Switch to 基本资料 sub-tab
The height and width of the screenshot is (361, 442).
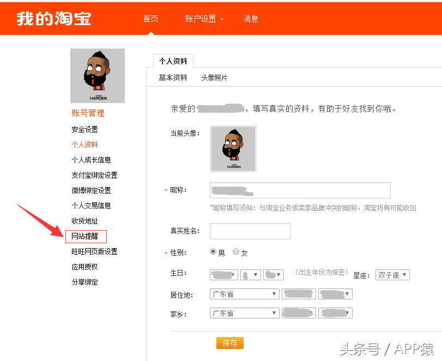coord(173,77)
